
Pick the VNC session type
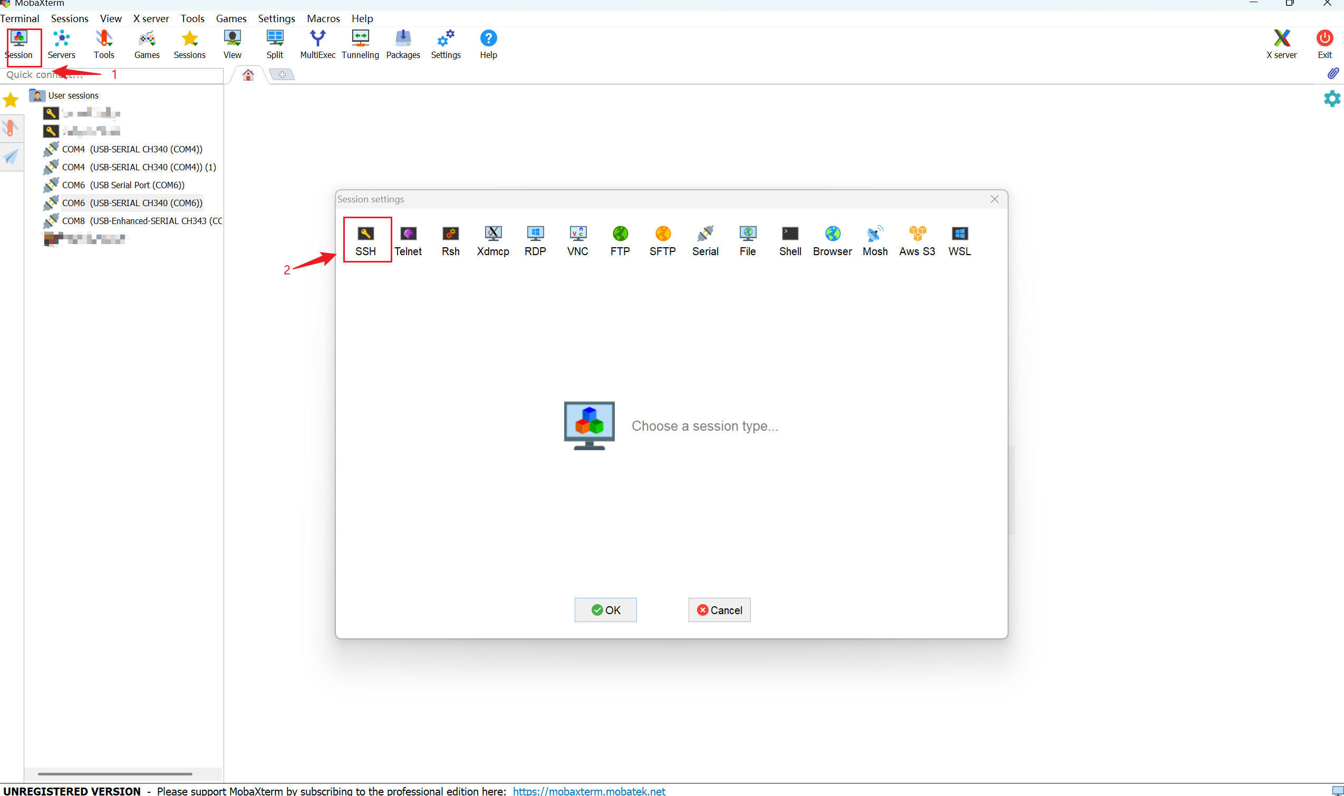(577, 240)
